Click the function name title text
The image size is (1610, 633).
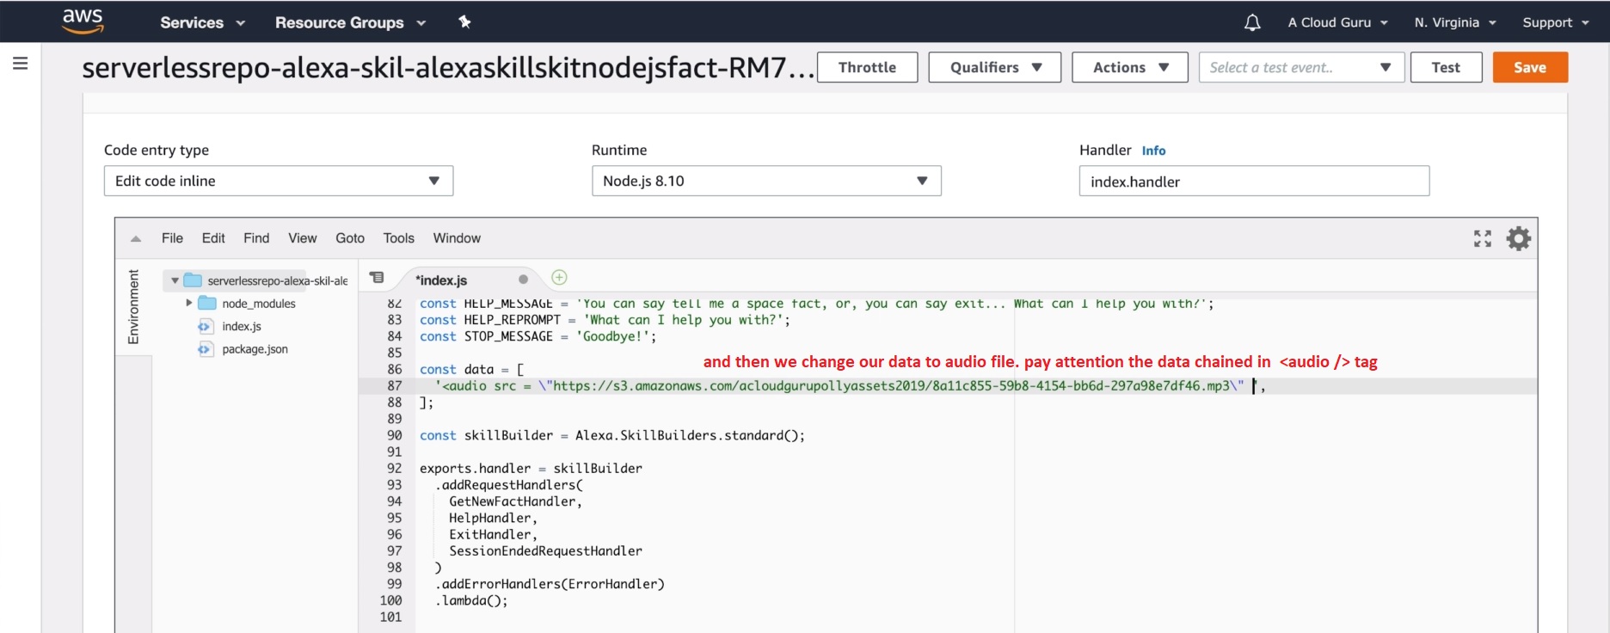(x=448, y=67)
